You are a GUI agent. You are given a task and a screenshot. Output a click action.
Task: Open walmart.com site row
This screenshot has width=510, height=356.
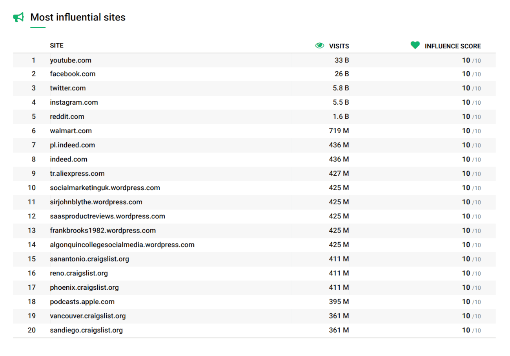(x=71, y=131)
